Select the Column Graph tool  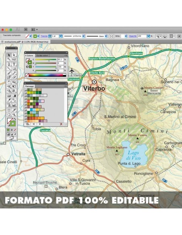coord(14,105)
